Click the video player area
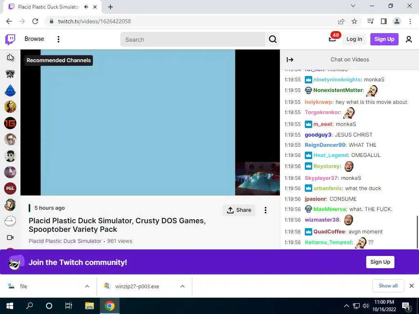Viewport: 419px width, 314px height. tap(150, 123)
